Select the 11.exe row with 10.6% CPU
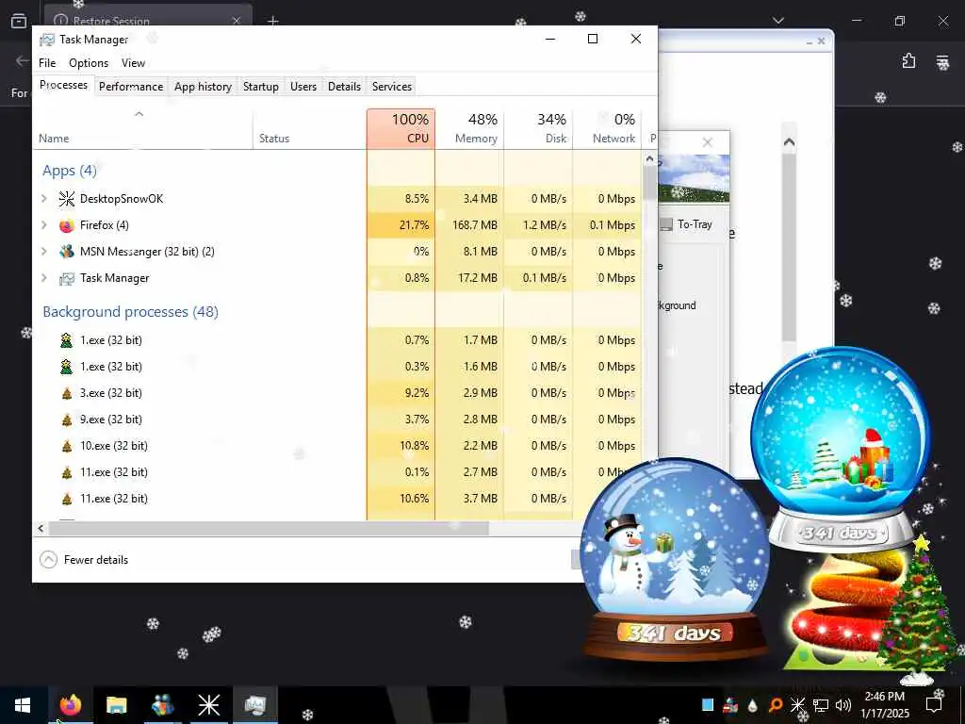This screenshot has width=965, height=724. click(337, 499)
